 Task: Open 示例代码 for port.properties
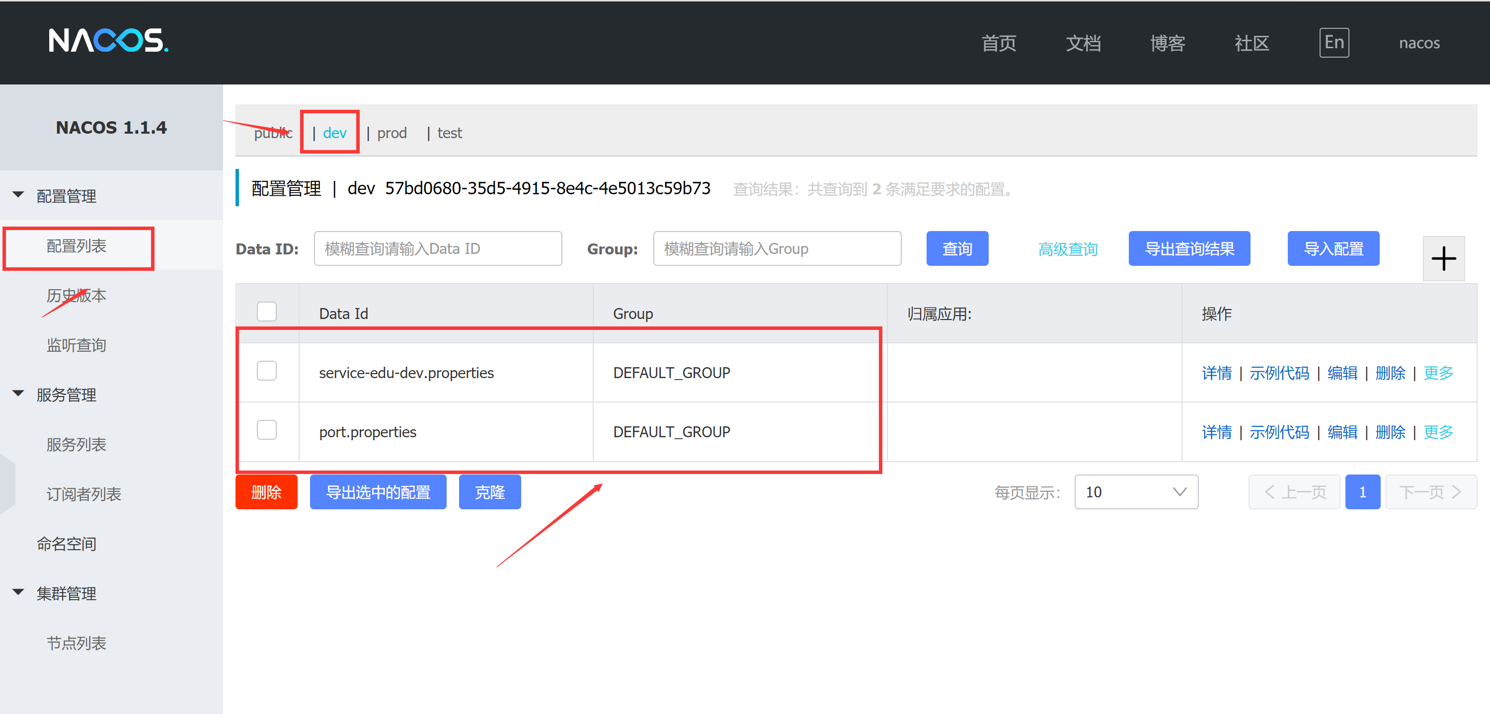1279,432
